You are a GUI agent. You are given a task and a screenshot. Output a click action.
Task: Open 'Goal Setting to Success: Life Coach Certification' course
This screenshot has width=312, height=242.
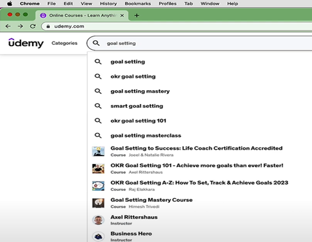[x=197, y=148]
